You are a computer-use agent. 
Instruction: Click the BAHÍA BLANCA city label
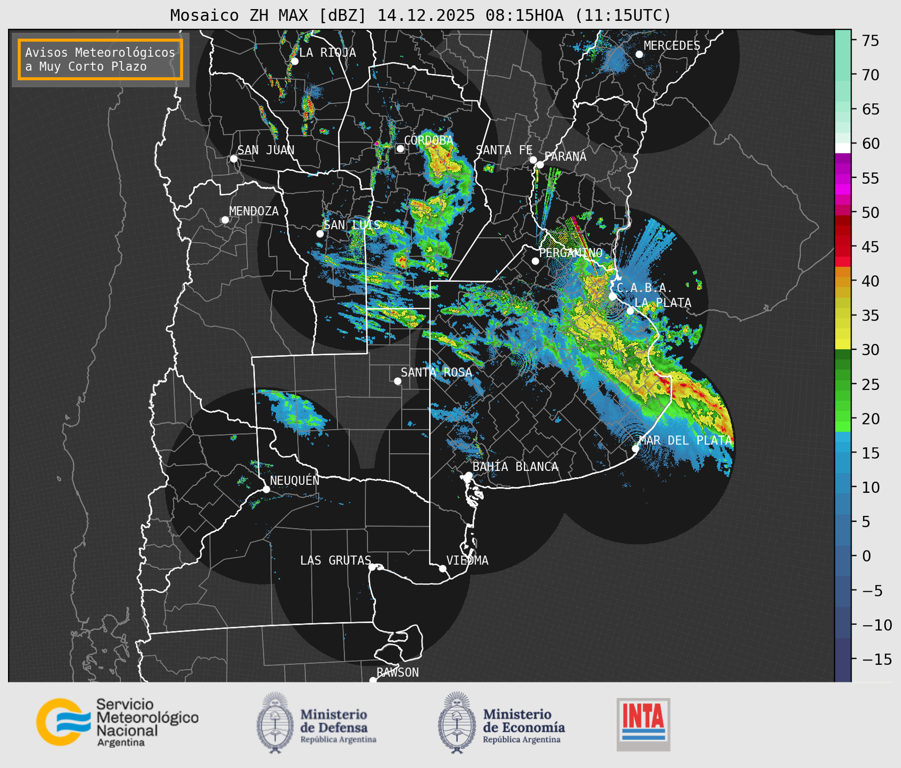click(x=515, y=467)
